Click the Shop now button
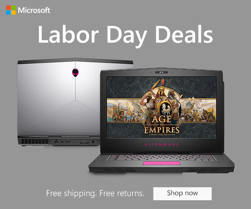Image resolution: width=251 pixels, height=209 pixels. pos(182,194)
